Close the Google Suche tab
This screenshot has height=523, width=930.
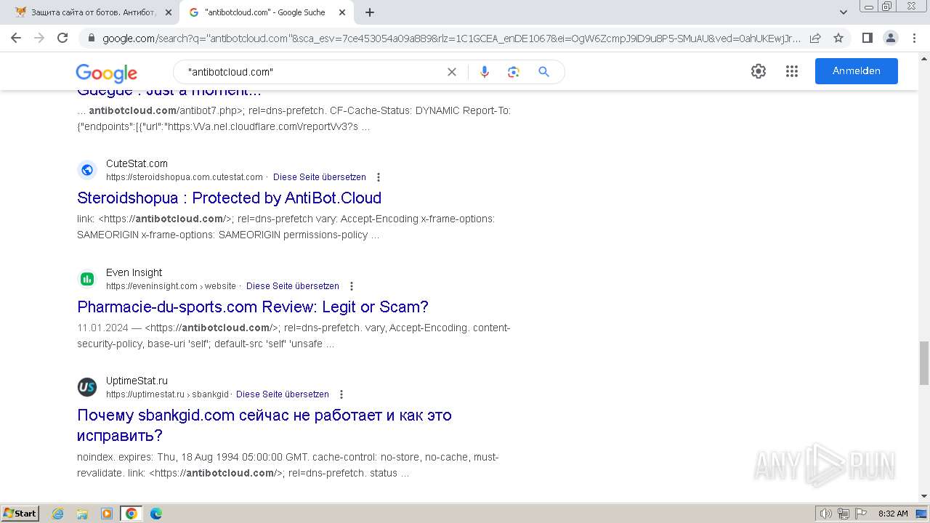tap(342, 12)
